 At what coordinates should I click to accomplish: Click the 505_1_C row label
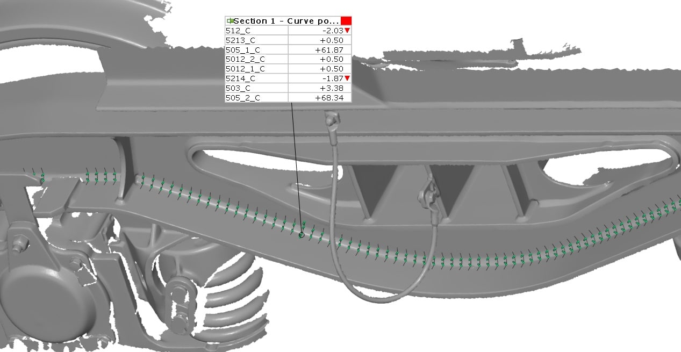[x=242, y=50]
